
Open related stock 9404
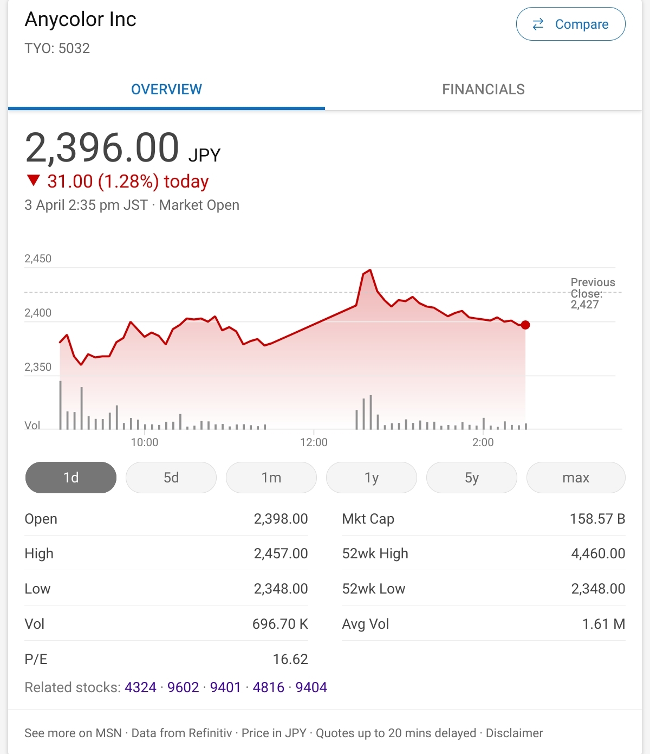point(311,687)
